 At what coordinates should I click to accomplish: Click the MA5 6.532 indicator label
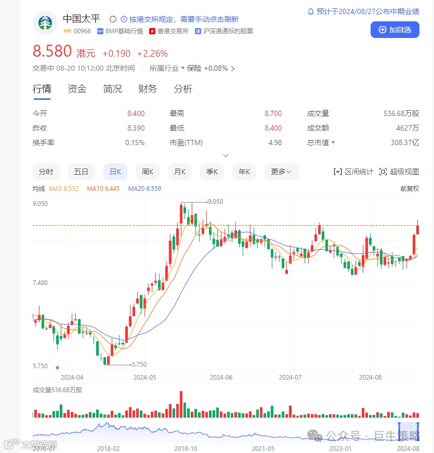(64, 189)
